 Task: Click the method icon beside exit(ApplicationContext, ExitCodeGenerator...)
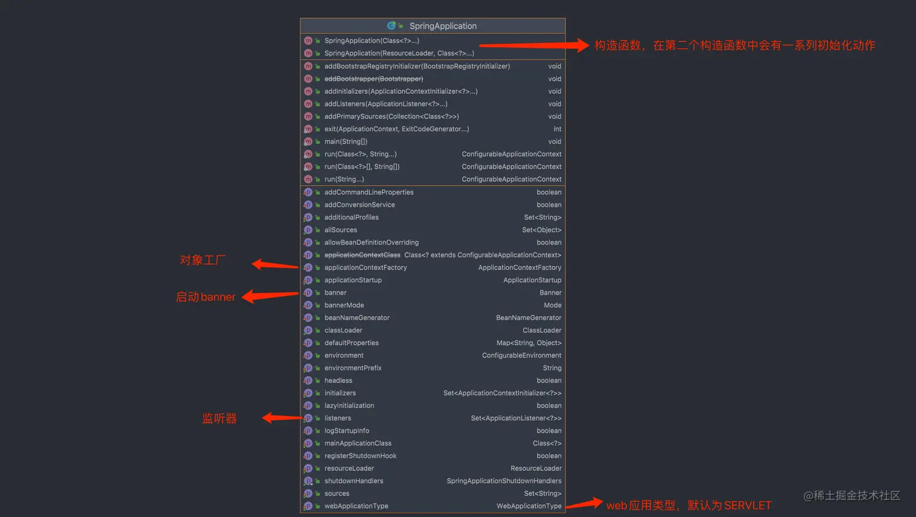point(308,129)
